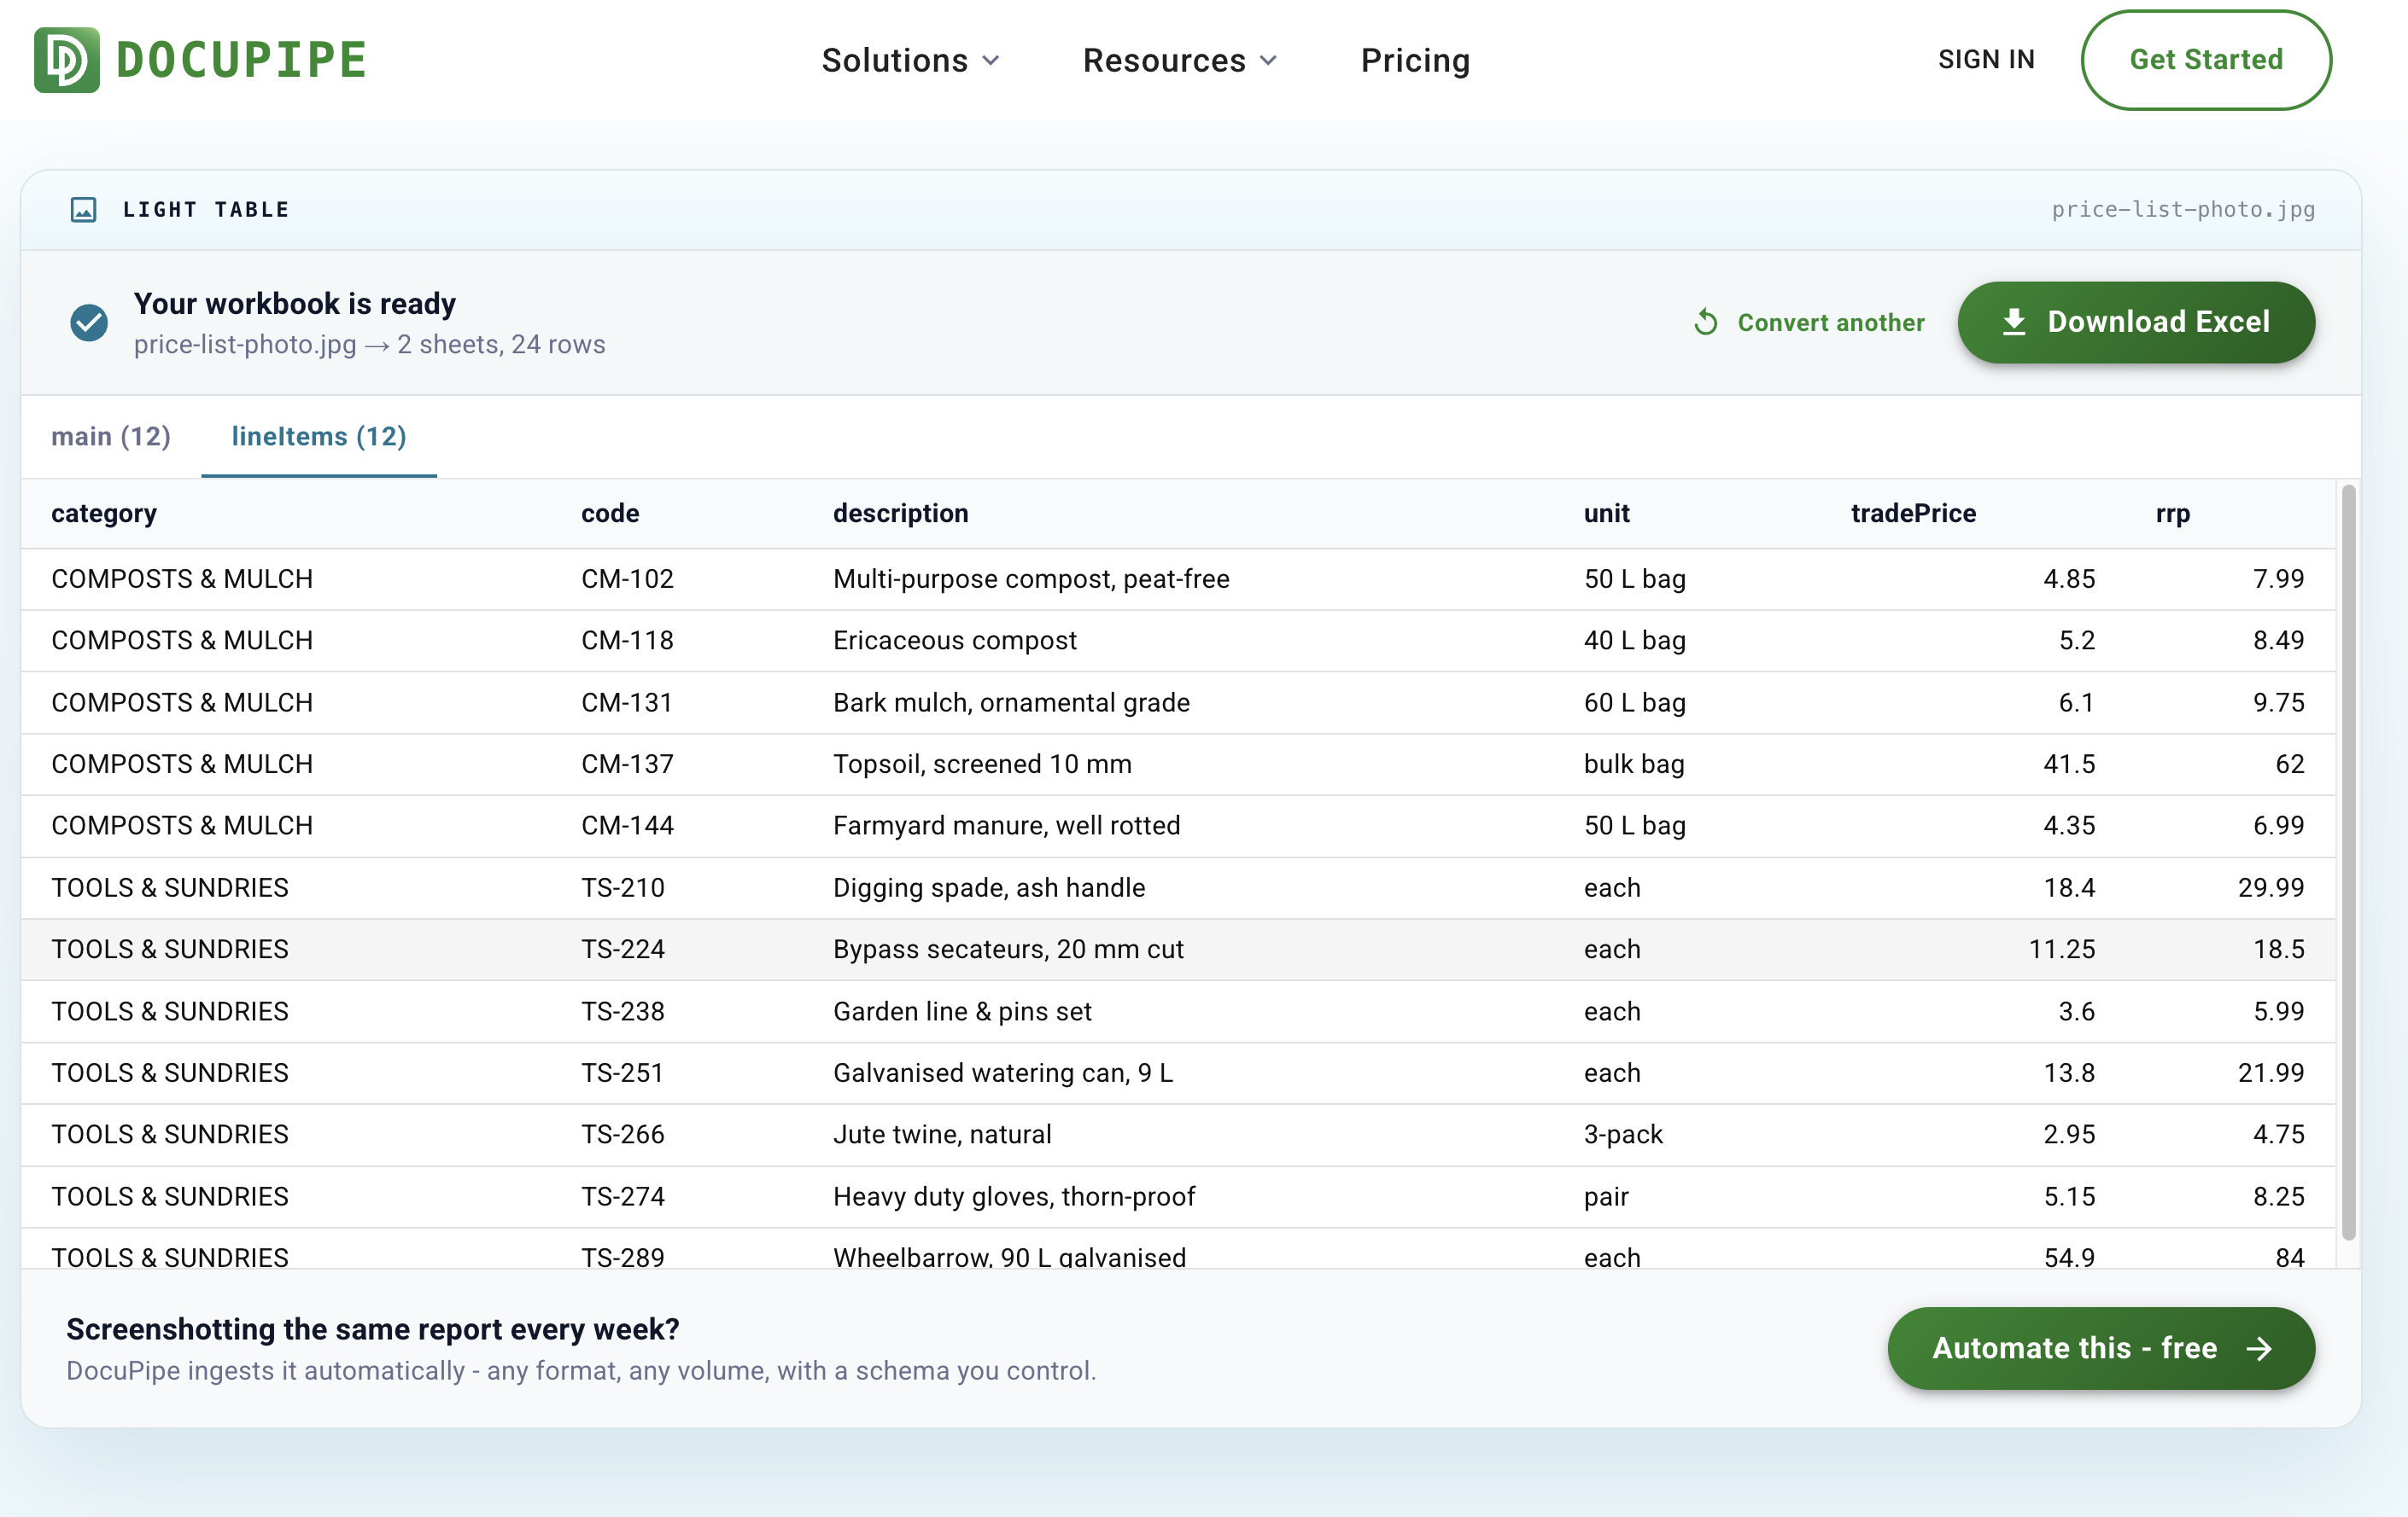Click the 21.99 rrp cell
Image resolution: width=2408 pixels, height=1517 pixels.
2270,1072
